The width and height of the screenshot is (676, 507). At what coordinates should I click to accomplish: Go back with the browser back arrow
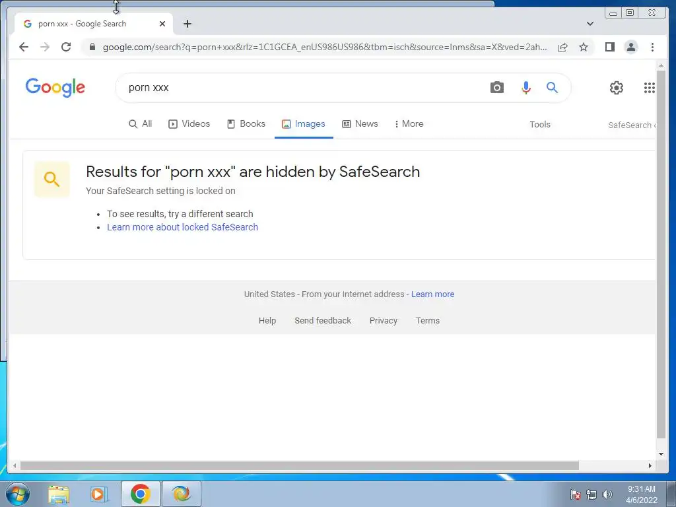coord(24,47)
